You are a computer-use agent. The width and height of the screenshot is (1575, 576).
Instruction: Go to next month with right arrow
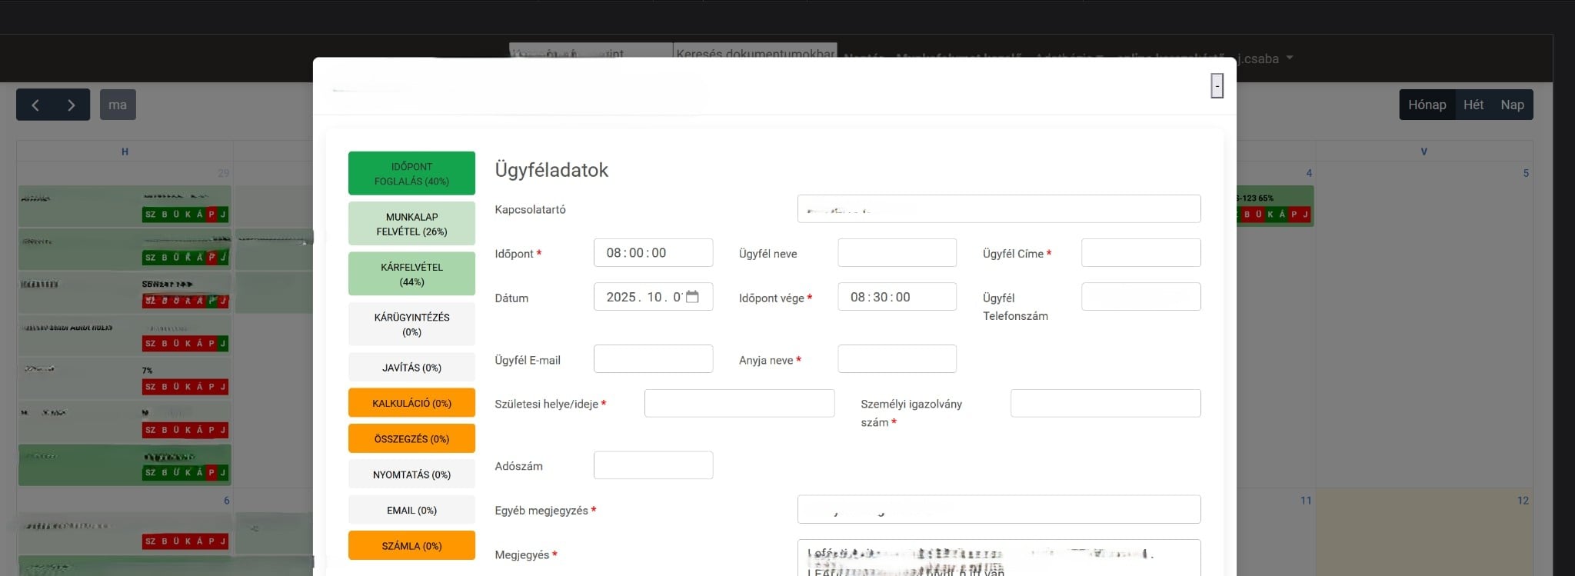tap(71, 105)
